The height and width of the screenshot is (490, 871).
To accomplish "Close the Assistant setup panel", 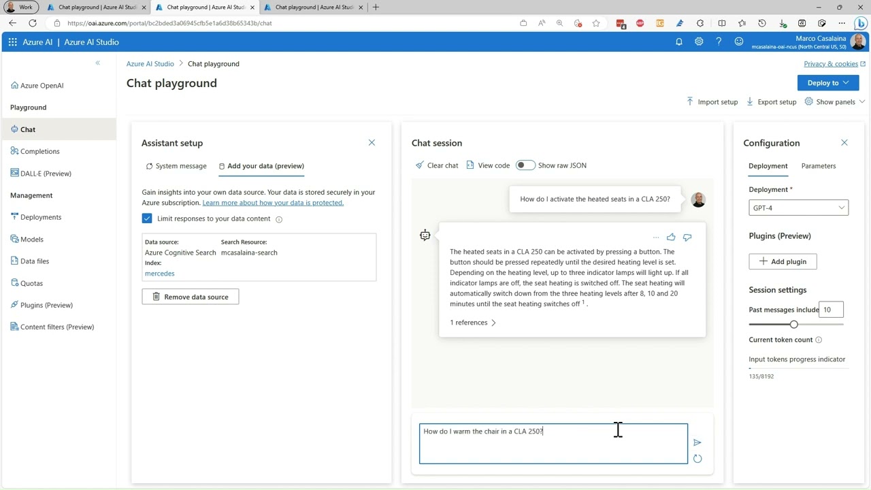I will tap(372, 143).
